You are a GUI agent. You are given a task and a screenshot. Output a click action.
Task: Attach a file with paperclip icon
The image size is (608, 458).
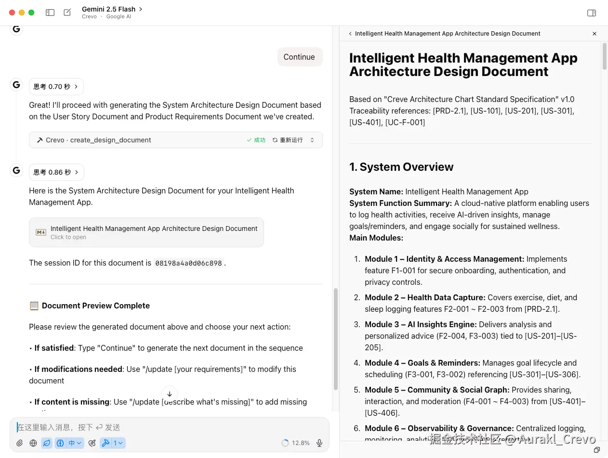point(20,443)
